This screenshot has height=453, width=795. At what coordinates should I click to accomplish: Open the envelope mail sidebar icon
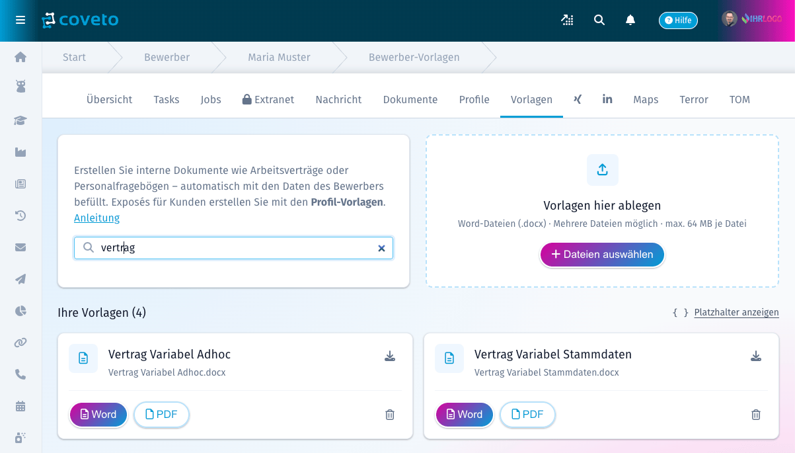[x=20, y=247]
